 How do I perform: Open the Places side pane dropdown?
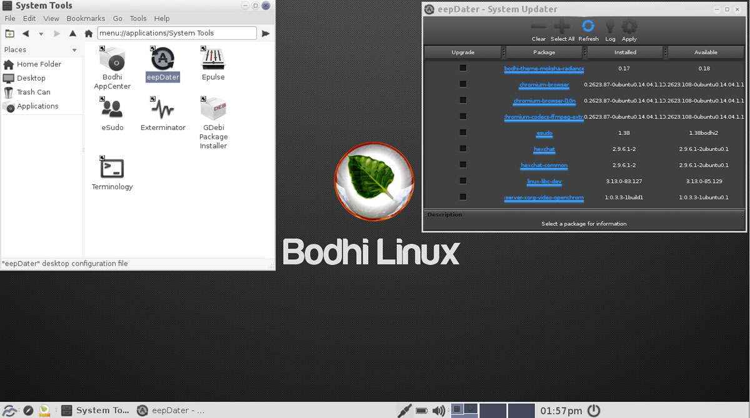(74, 50)
